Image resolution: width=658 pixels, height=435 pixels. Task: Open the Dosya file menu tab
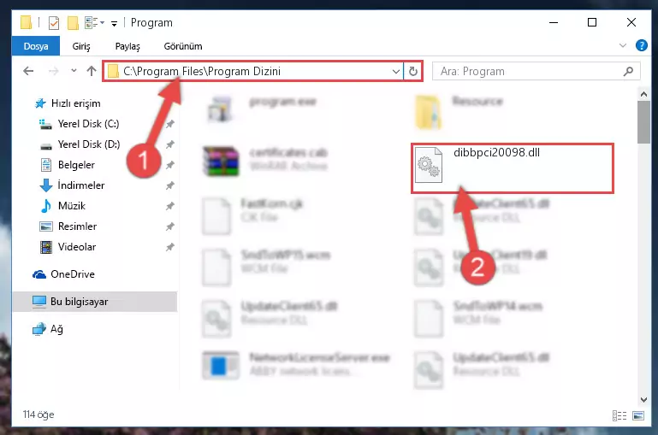(x=36, y=46)
